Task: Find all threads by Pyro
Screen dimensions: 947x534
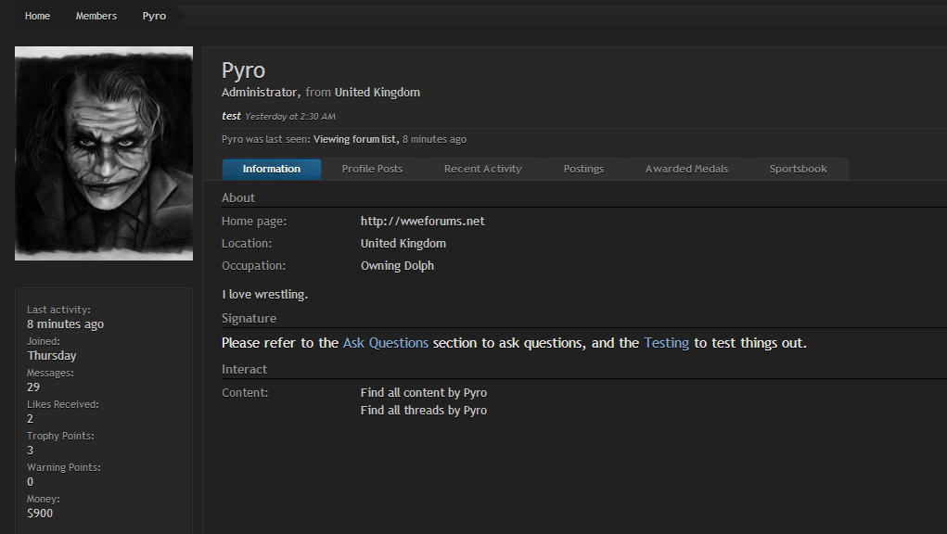Action: coord(423,411)
